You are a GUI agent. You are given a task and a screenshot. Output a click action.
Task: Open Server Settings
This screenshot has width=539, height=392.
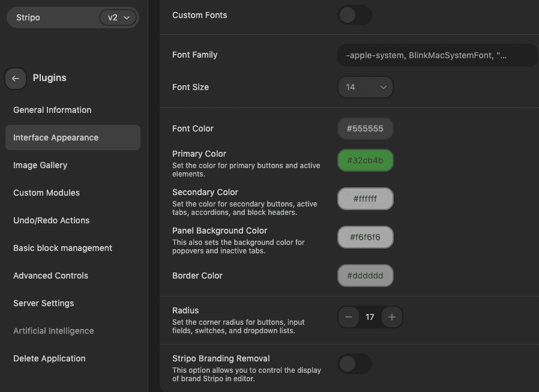click(x=43, y=303)
